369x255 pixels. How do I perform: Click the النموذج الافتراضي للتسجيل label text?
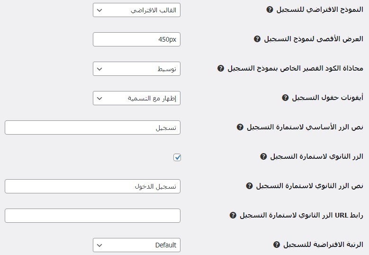[x=319, y=9]
